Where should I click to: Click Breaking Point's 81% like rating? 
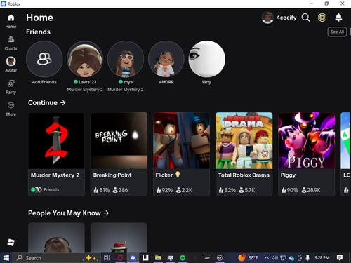pyautogui.click(x=102, y=190)
